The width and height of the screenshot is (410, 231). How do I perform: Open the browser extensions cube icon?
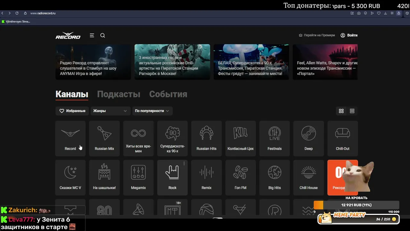click(407, 13)
